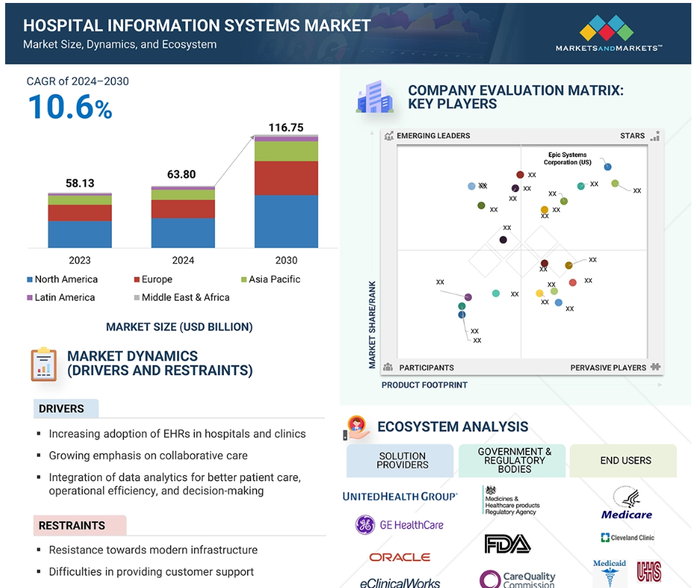Select the eClinicalWorks logo
The height and width of the screenshot is (588, 695).
(399, 583)
